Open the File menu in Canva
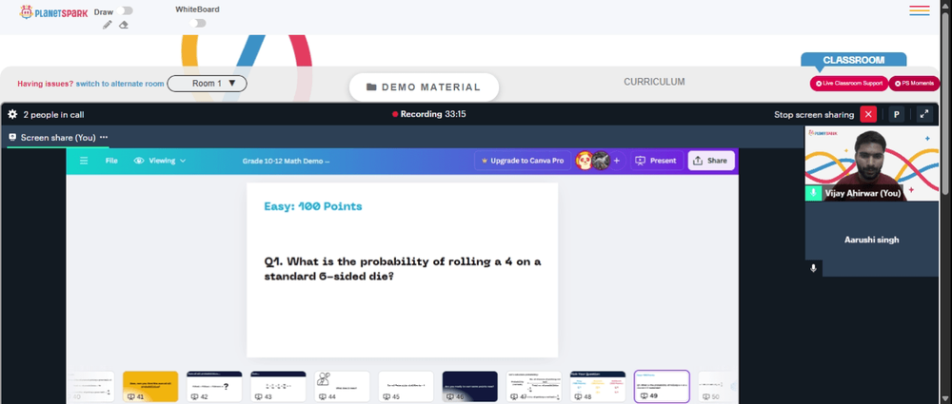The width and height of the screenshot is (952, 404). coord(111,161)
